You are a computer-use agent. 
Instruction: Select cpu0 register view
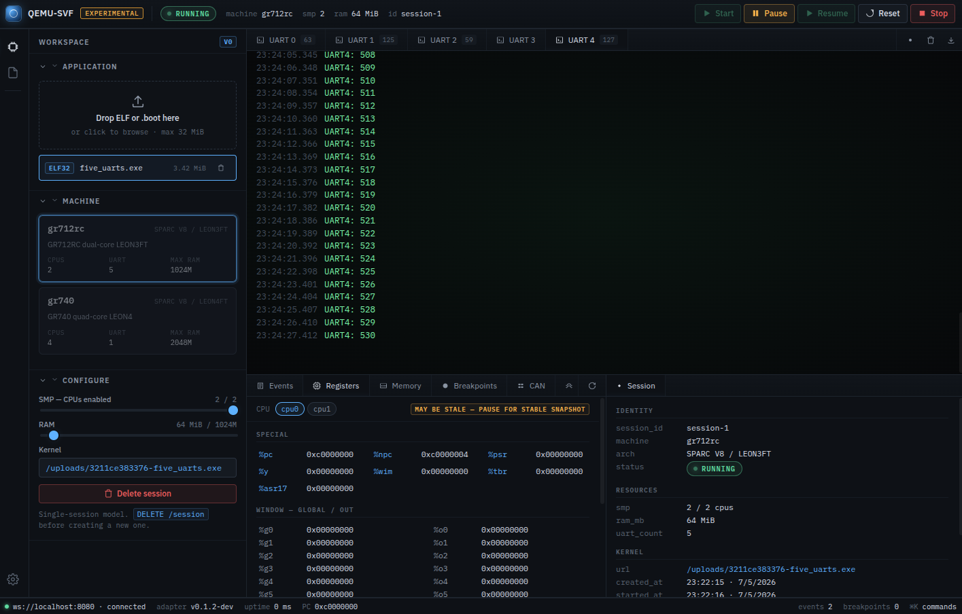tap(290, 409)
